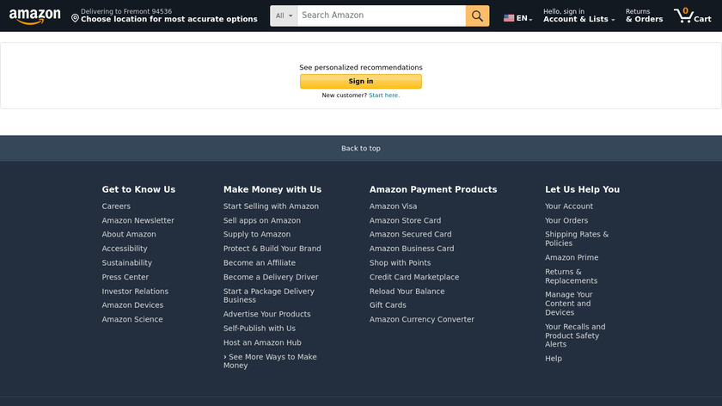Image resolution: width=722 pixels, height=406 pixels.
Task: Click the magnifying glass search button
Action: tap(477, 15)
